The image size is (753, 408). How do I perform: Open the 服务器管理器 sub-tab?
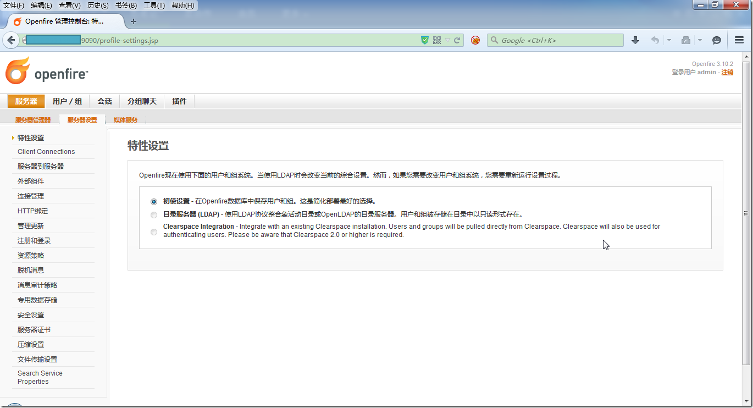pos(33,120)
